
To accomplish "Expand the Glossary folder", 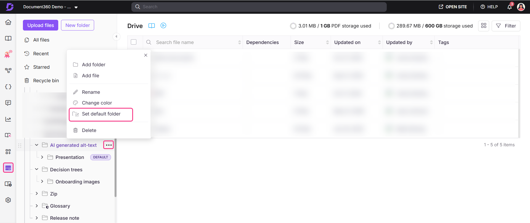I will coord(36,206).
